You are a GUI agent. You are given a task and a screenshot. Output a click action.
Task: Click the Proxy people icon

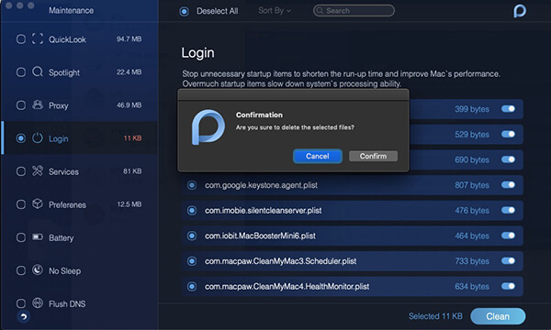point(38,104)
